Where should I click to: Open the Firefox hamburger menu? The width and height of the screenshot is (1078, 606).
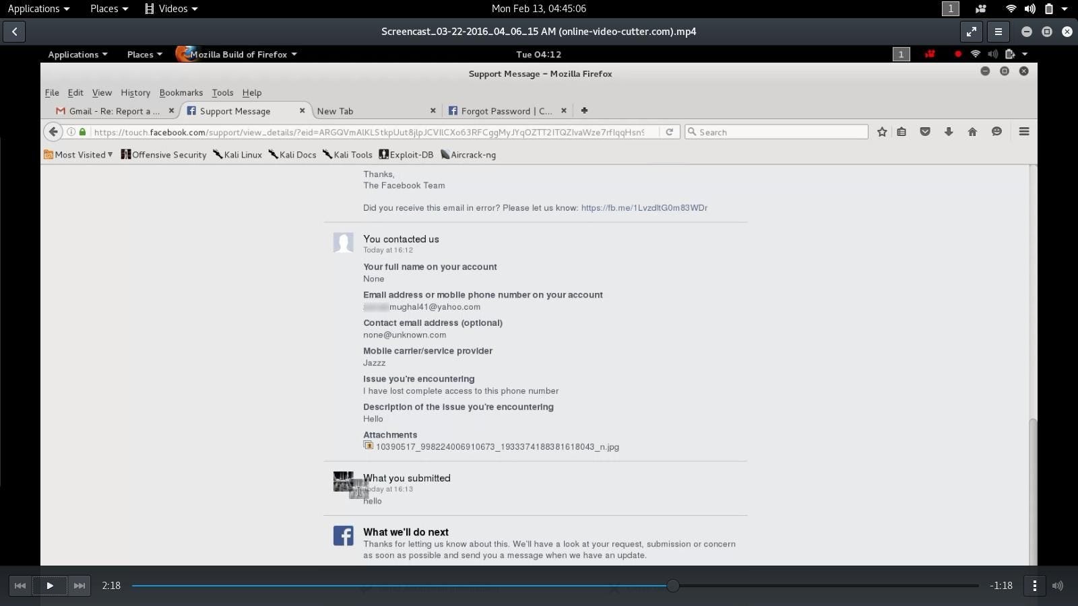click(x=1024, y=132)
